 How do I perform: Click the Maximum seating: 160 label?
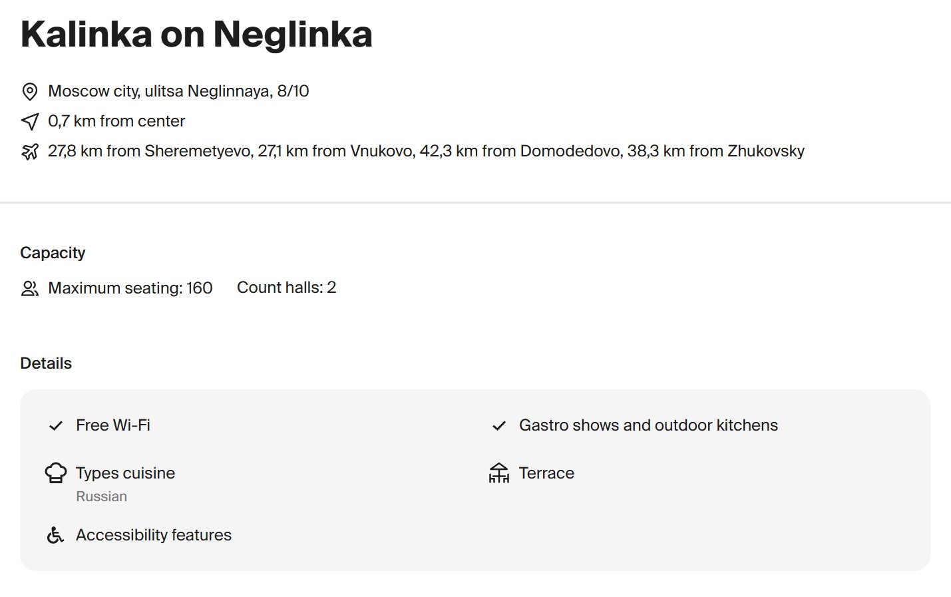[130, 288]
